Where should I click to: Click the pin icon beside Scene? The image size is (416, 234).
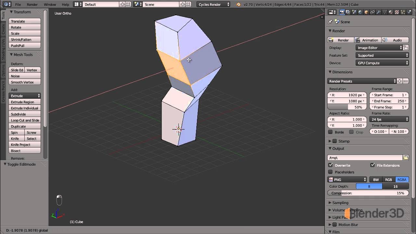330,22
